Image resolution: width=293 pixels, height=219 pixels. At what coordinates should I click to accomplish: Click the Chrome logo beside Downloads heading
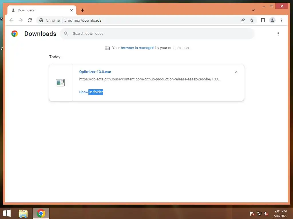(15, 34)
